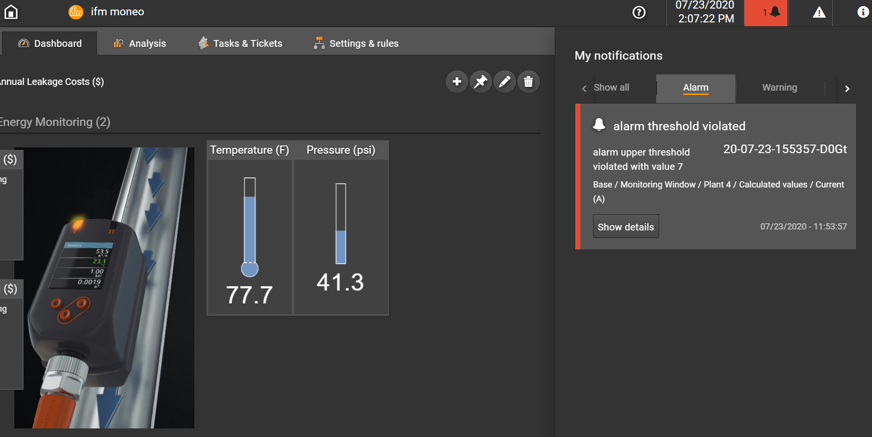Open the Tasks & Tickets tab

(x=240, y=43)
